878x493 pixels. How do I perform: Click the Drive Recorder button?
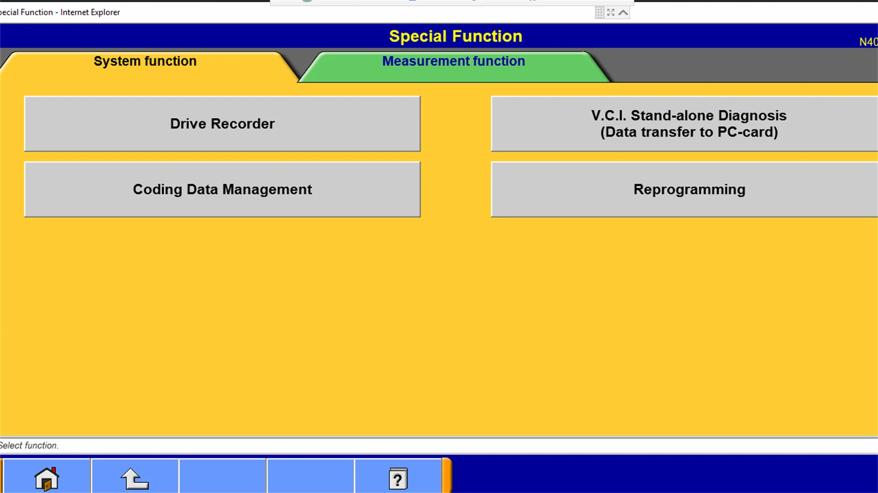click(222, 123)
